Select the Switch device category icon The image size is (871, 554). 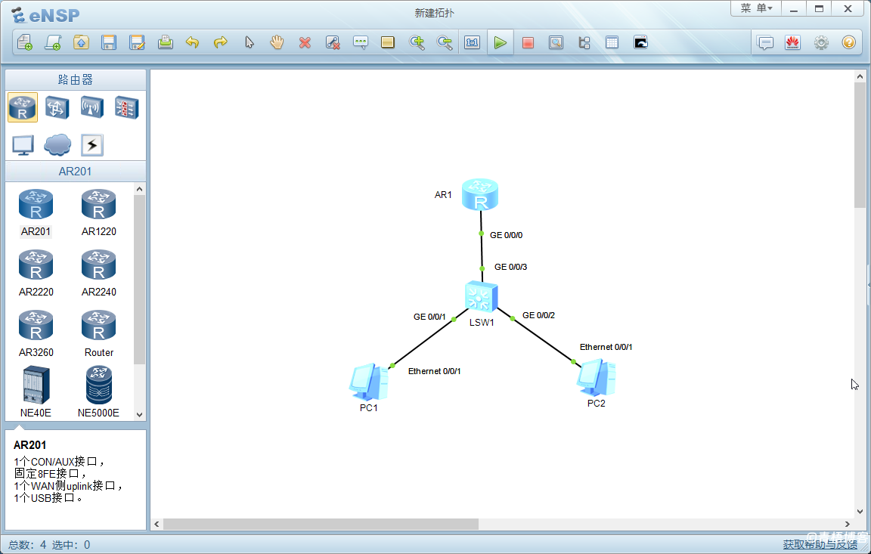pos(57,107)
